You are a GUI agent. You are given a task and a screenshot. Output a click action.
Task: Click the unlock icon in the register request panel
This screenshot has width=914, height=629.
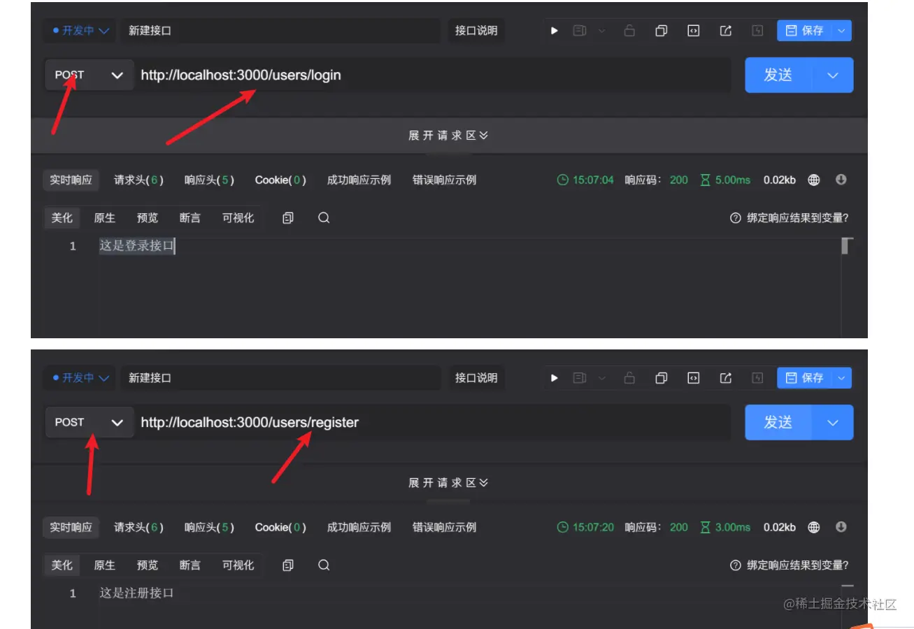coord(629,378)
